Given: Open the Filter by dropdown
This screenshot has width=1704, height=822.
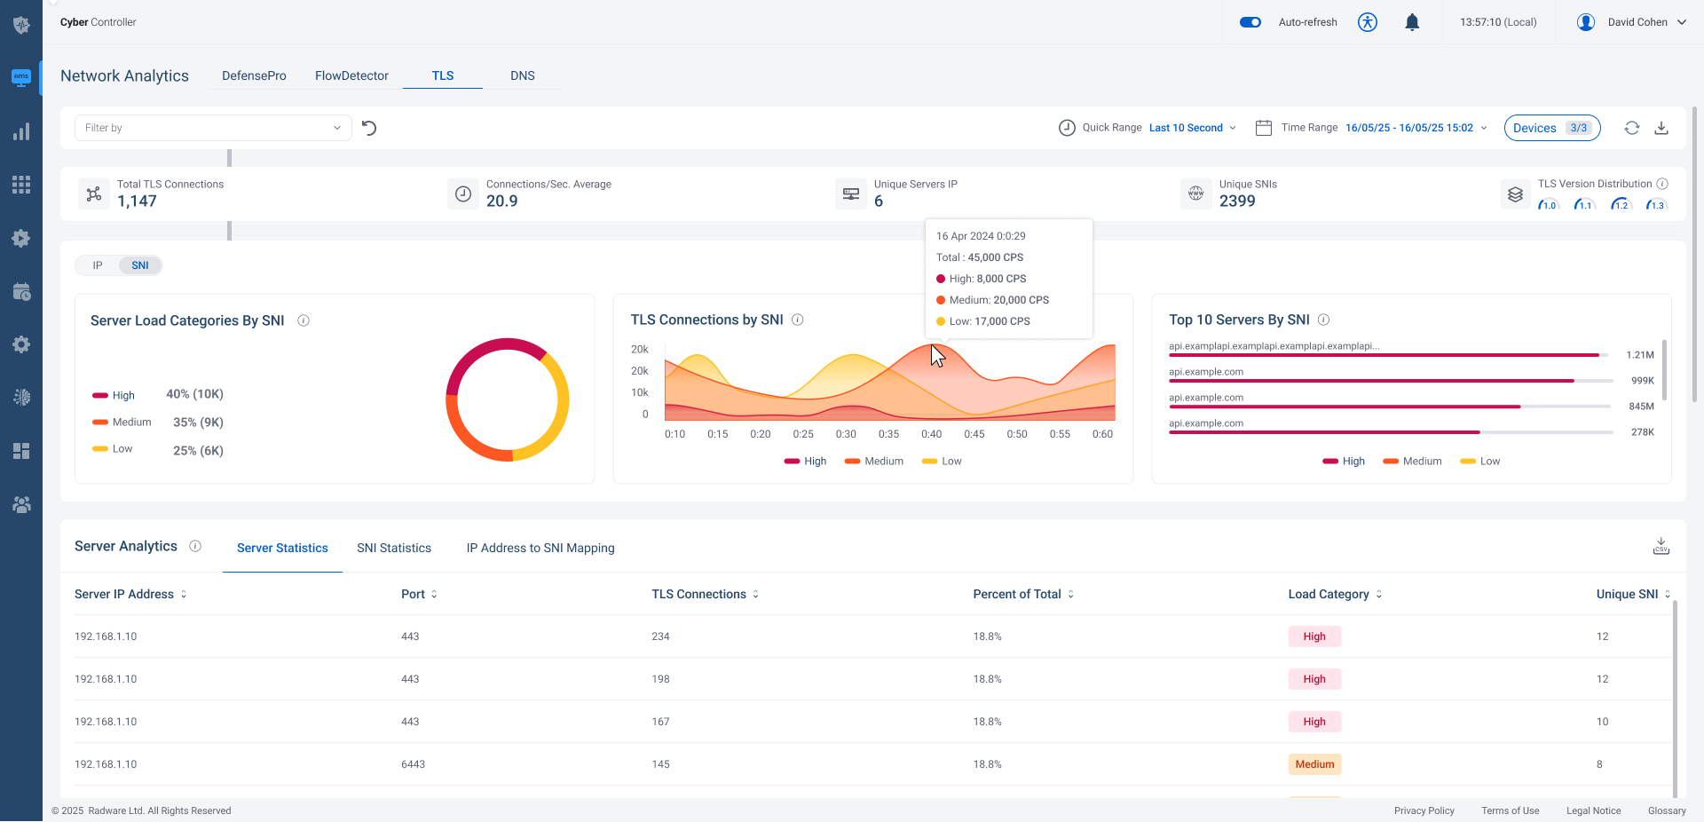Looking at the screenshot, I should pyautogui.click(x=213, y=128).
